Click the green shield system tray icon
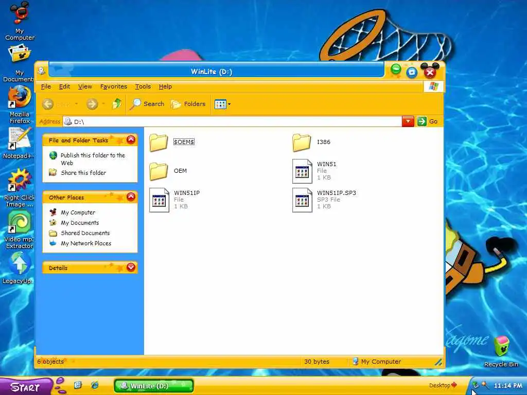 pos(475,385)
